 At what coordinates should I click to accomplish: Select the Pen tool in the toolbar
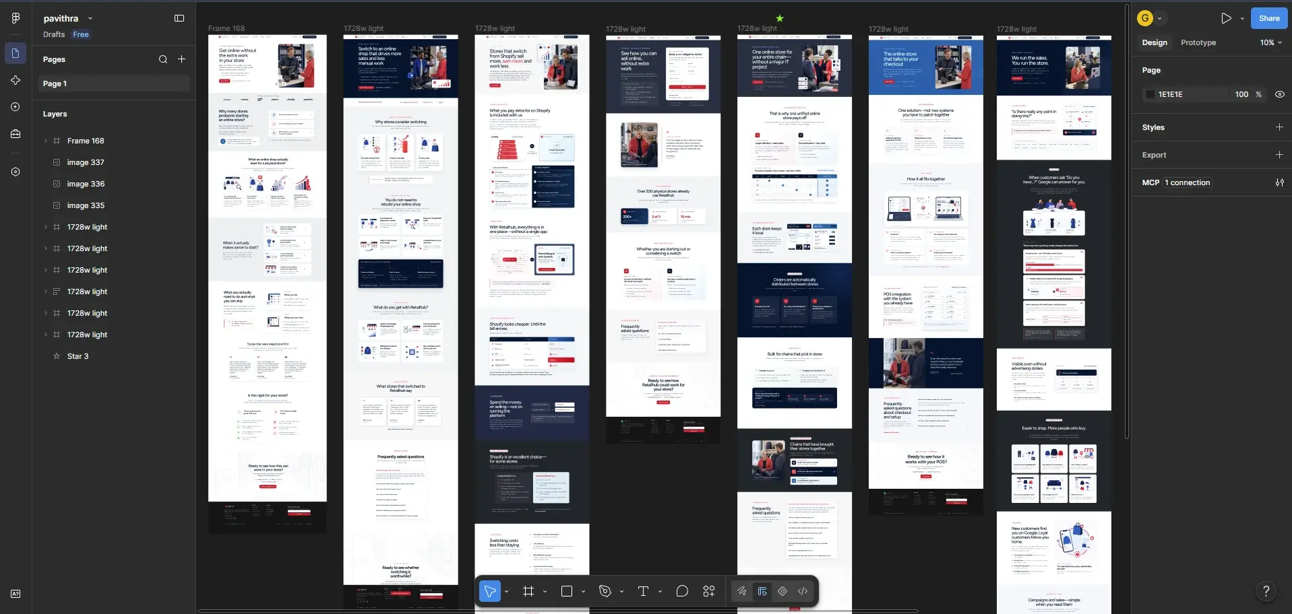(605, 591)
